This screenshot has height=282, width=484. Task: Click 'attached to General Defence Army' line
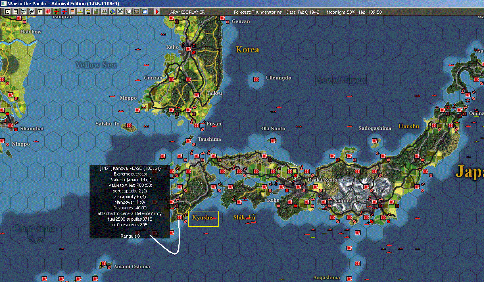click(130, 213)
